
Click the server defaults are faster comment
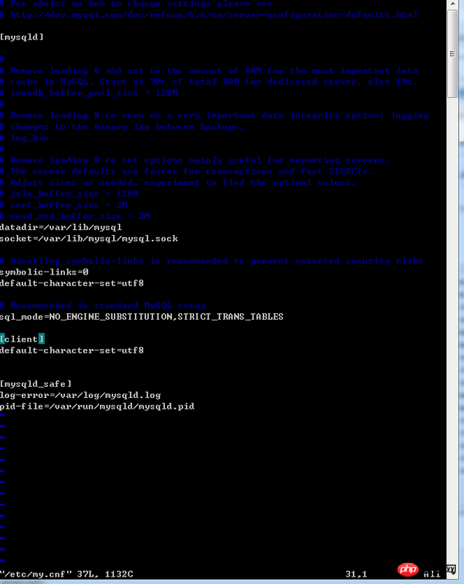point(187,172)
